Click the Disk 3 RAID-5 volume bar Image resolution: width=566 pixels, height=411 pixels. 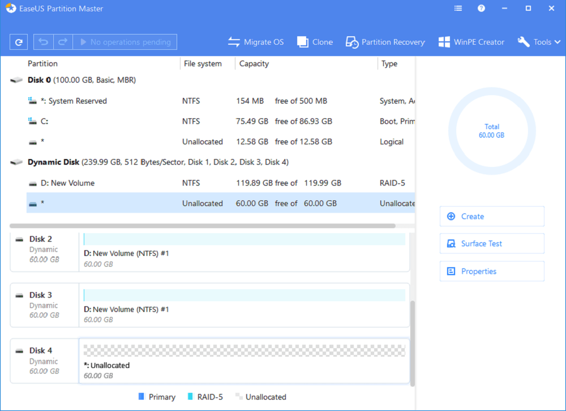[245, 295]
